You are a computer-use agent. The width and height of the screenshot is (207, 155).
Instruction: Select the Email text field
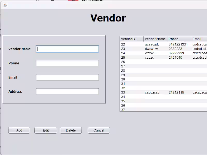(67, 77)
